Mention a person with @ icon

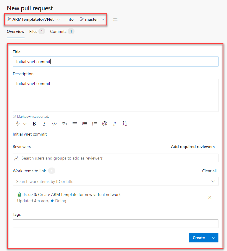[x=105, y=124]
